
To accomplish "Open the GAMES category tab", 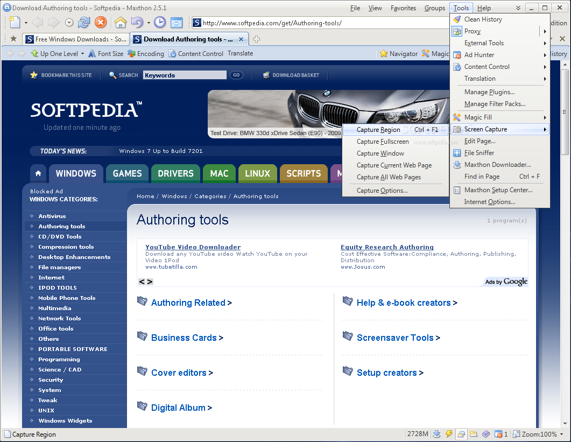I will (x=127, y=173).
